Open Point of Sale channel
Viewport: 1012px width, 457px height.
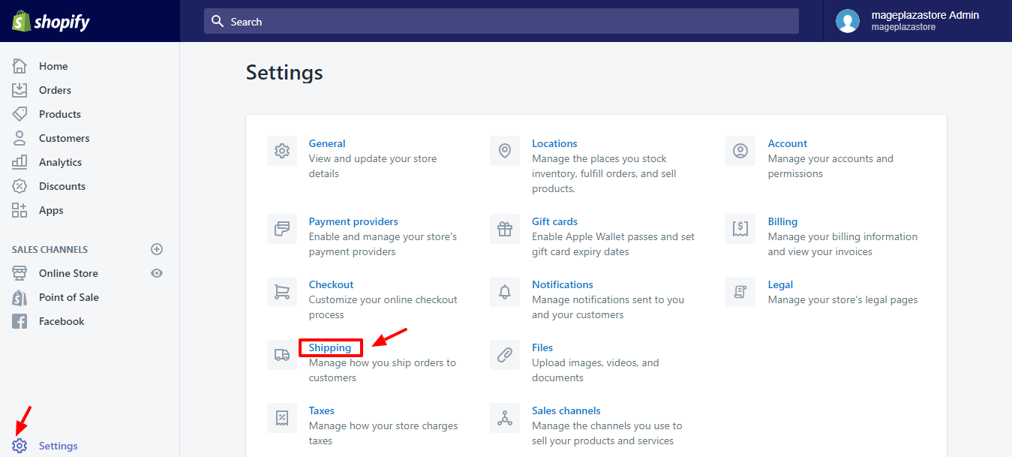point(69,297)
